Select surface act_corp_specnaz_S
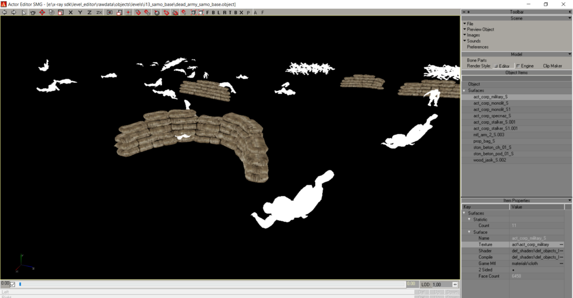This screenshot has width=573, height=298. point(492,116)
